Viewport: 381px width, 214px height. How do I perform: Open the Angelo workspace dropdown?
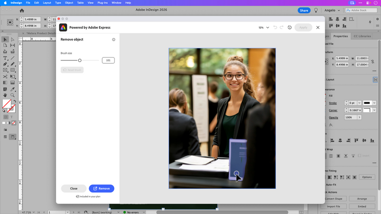pos(332,10)
